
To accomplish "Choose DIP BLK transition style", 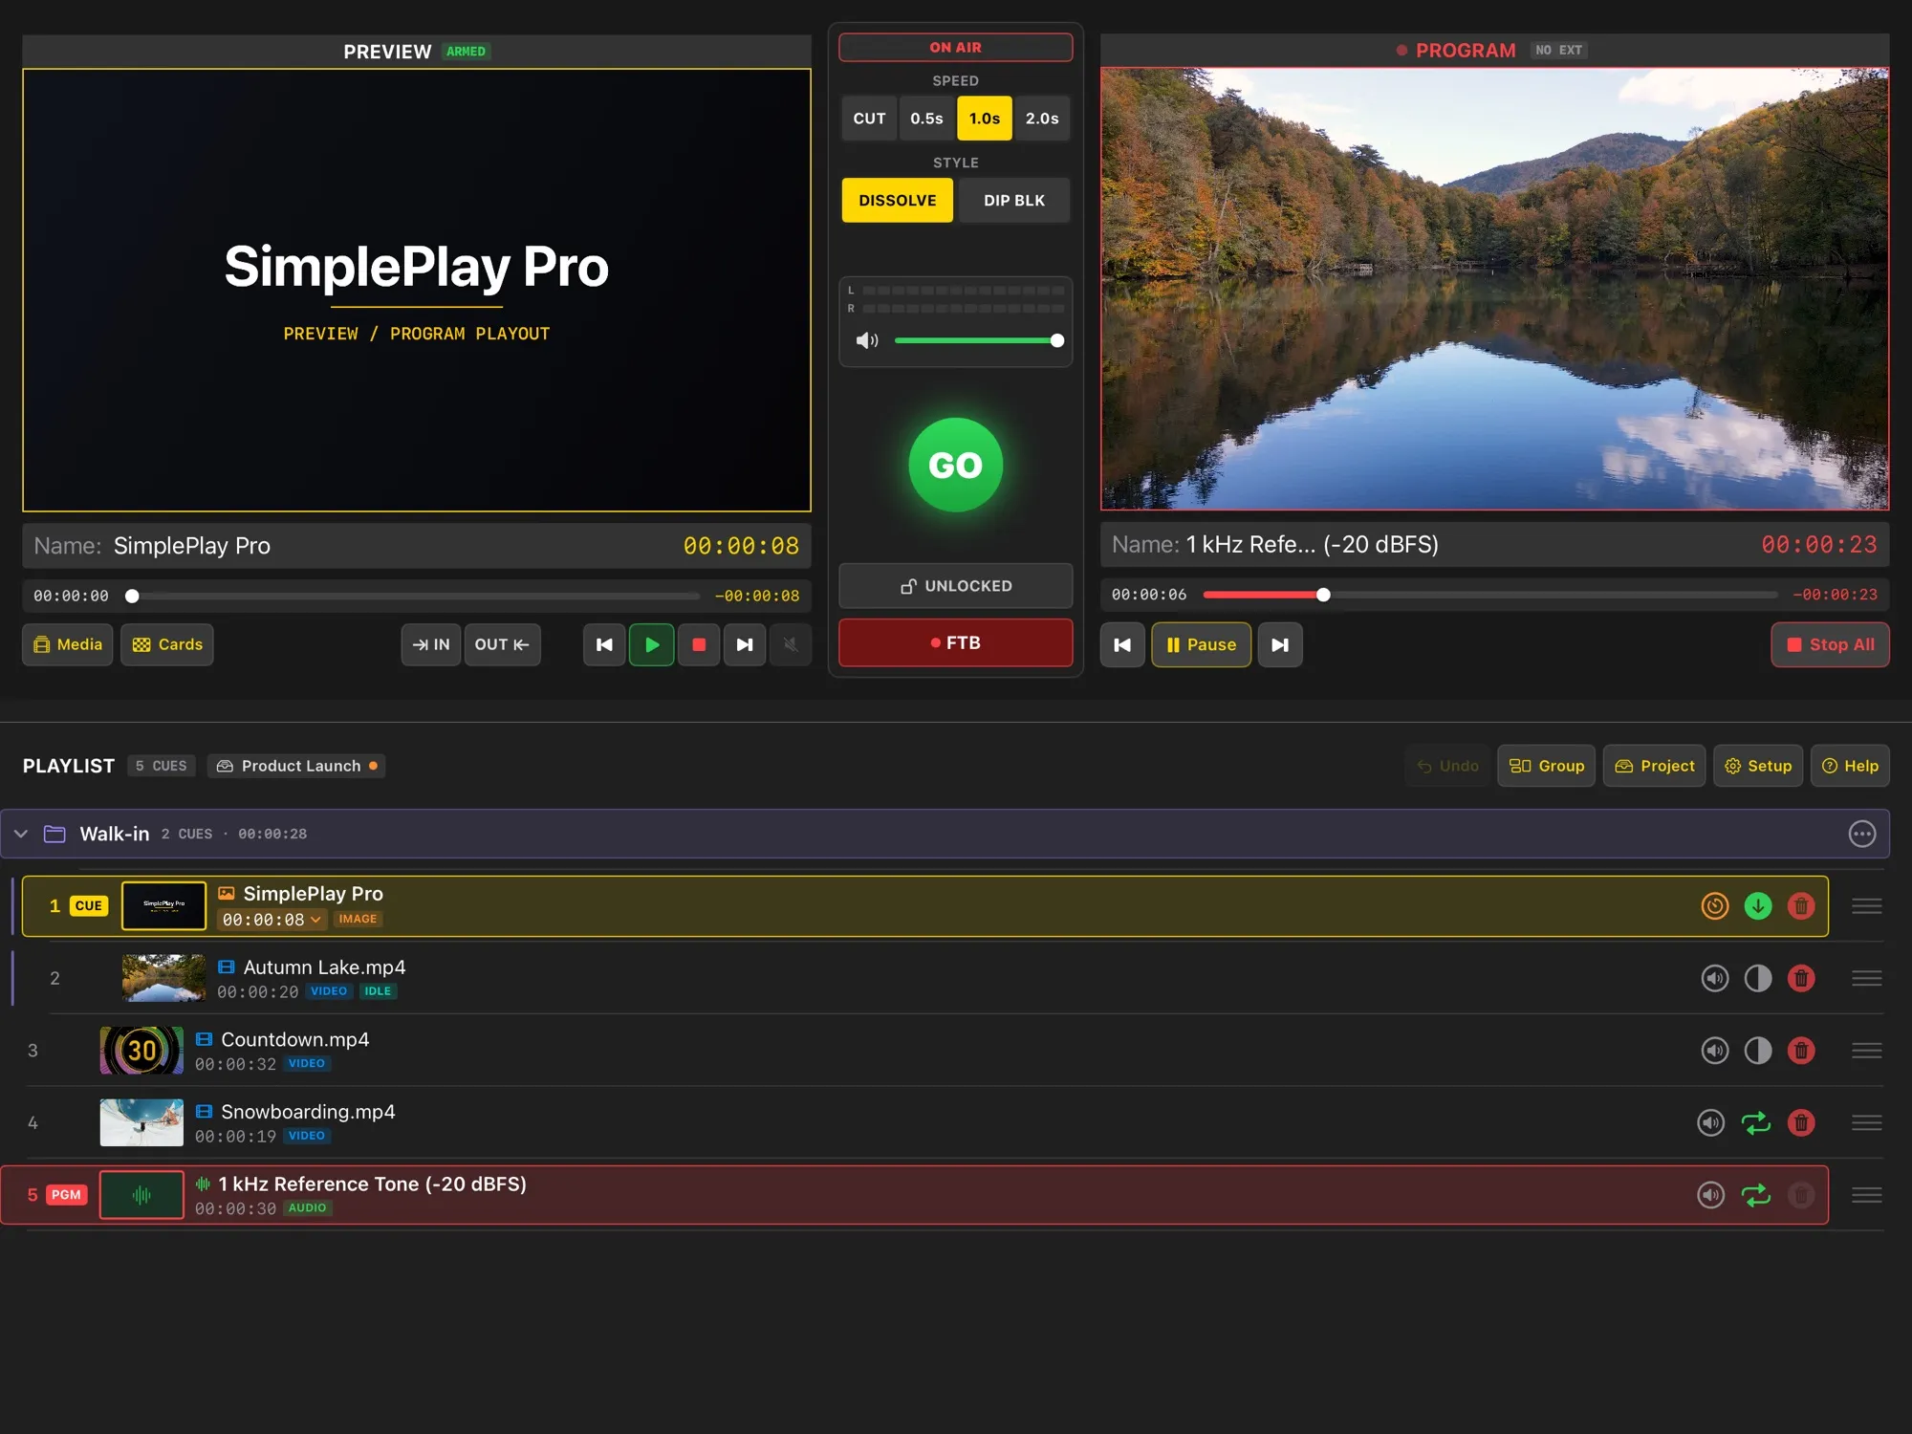I will tap(1014, 201).
